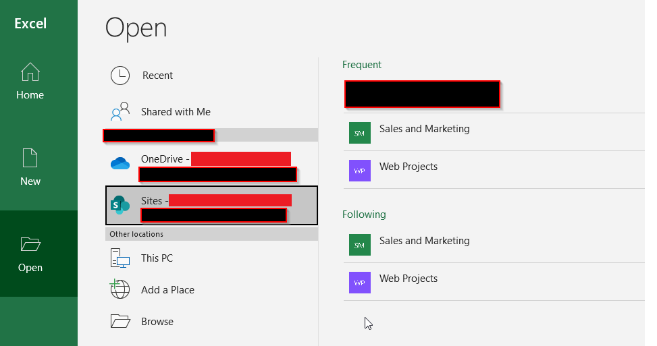Click WP site tile under Frequent

pyautogui.click(x=359, y=171)
